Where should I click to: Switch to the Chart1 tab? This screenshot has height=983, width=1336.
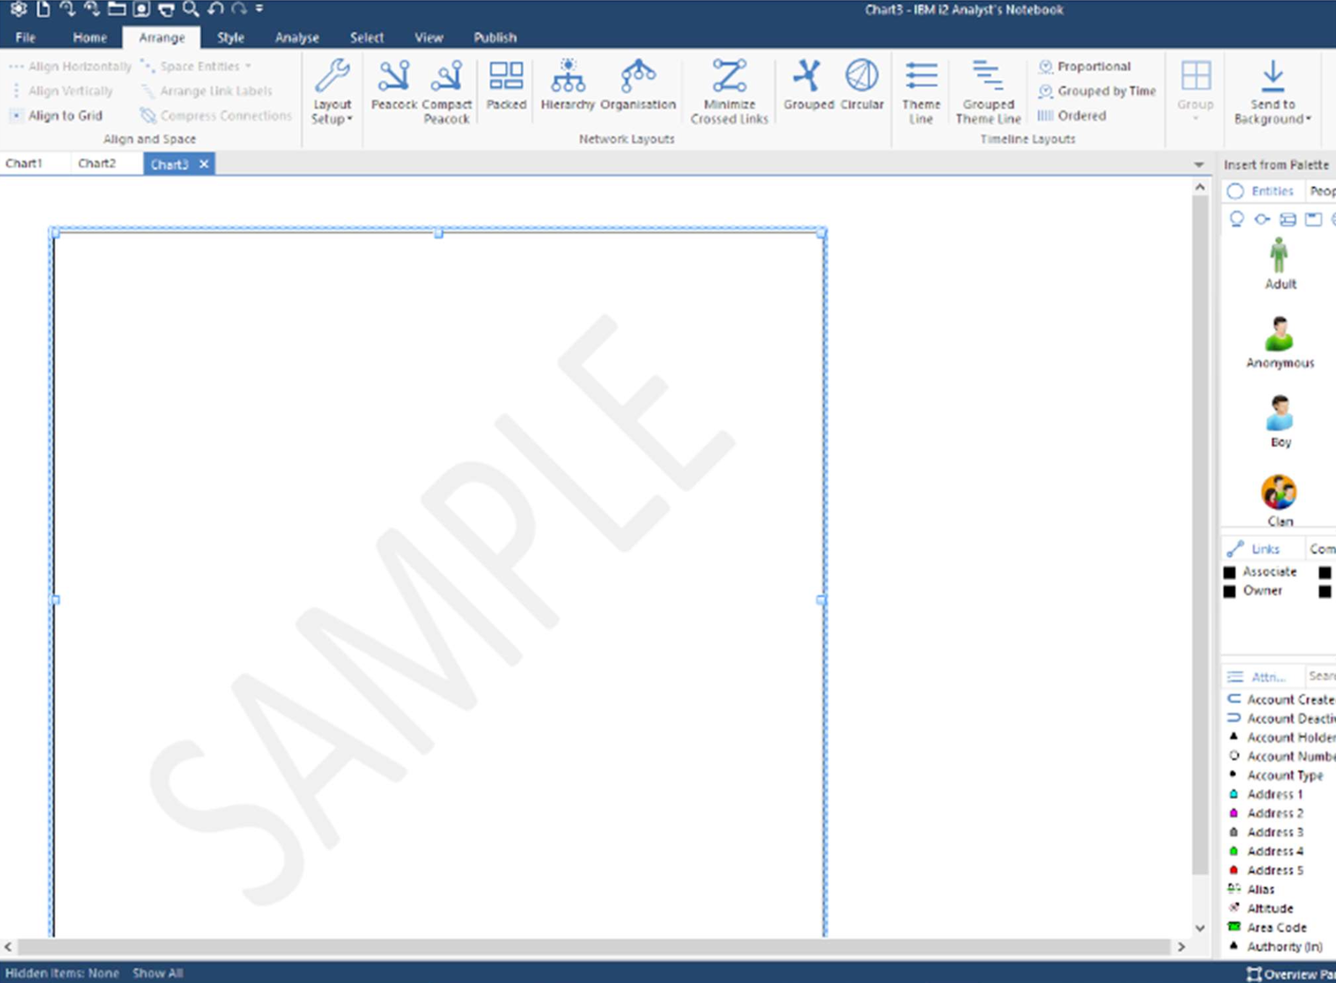25,163
